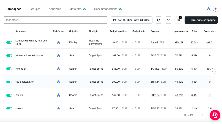222x124 pixels.
Task: Open the row-en campaign link
Action: click(19, 95)
